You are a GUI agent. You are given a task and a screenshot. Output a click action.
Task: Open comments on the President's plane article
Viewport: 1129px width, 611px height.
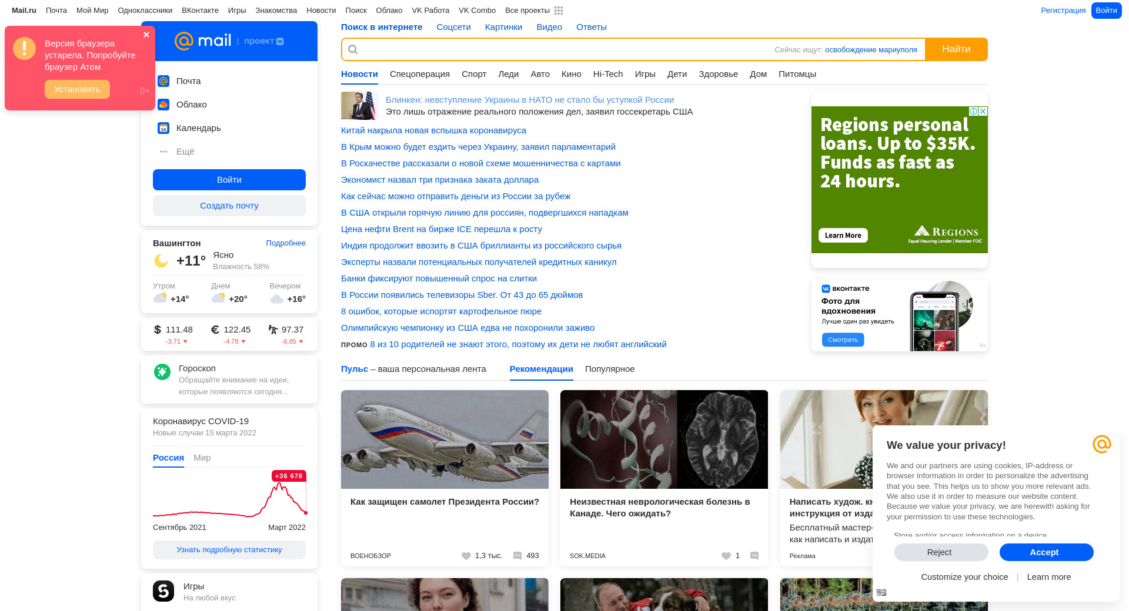tap(517, 556)
